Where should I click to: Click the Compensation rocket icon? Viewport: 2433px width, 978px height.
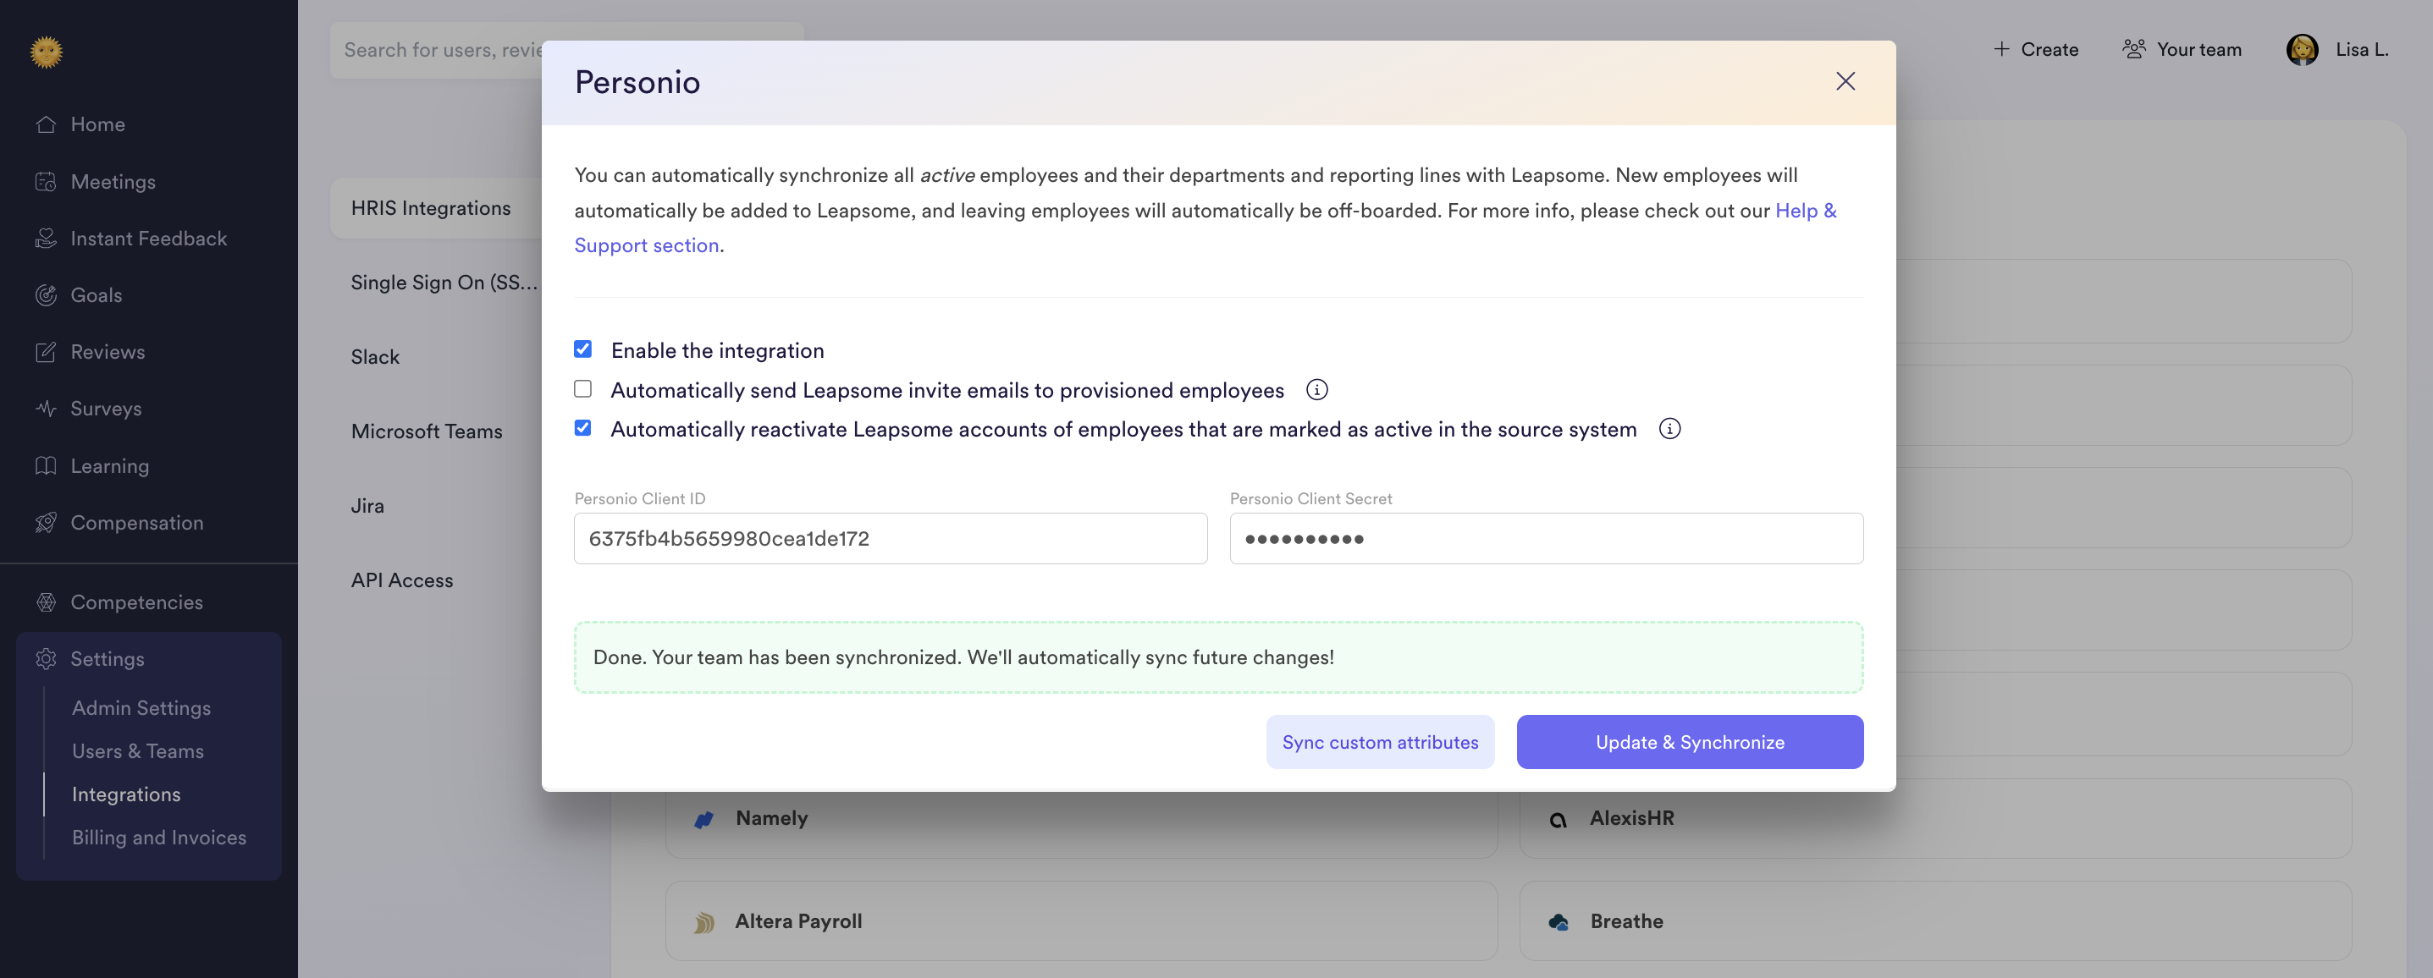pos(46,522)
